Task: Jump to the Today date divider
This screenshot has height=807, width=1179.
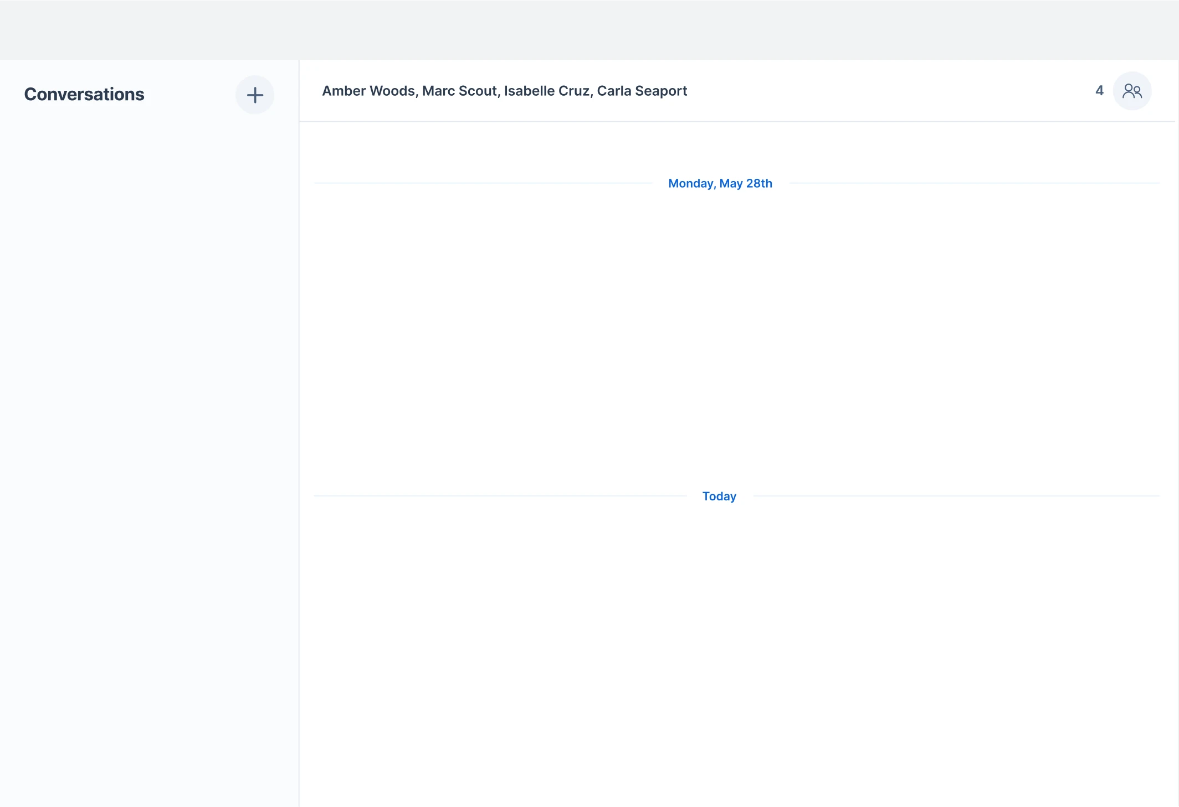Action: tap(719, 496)
